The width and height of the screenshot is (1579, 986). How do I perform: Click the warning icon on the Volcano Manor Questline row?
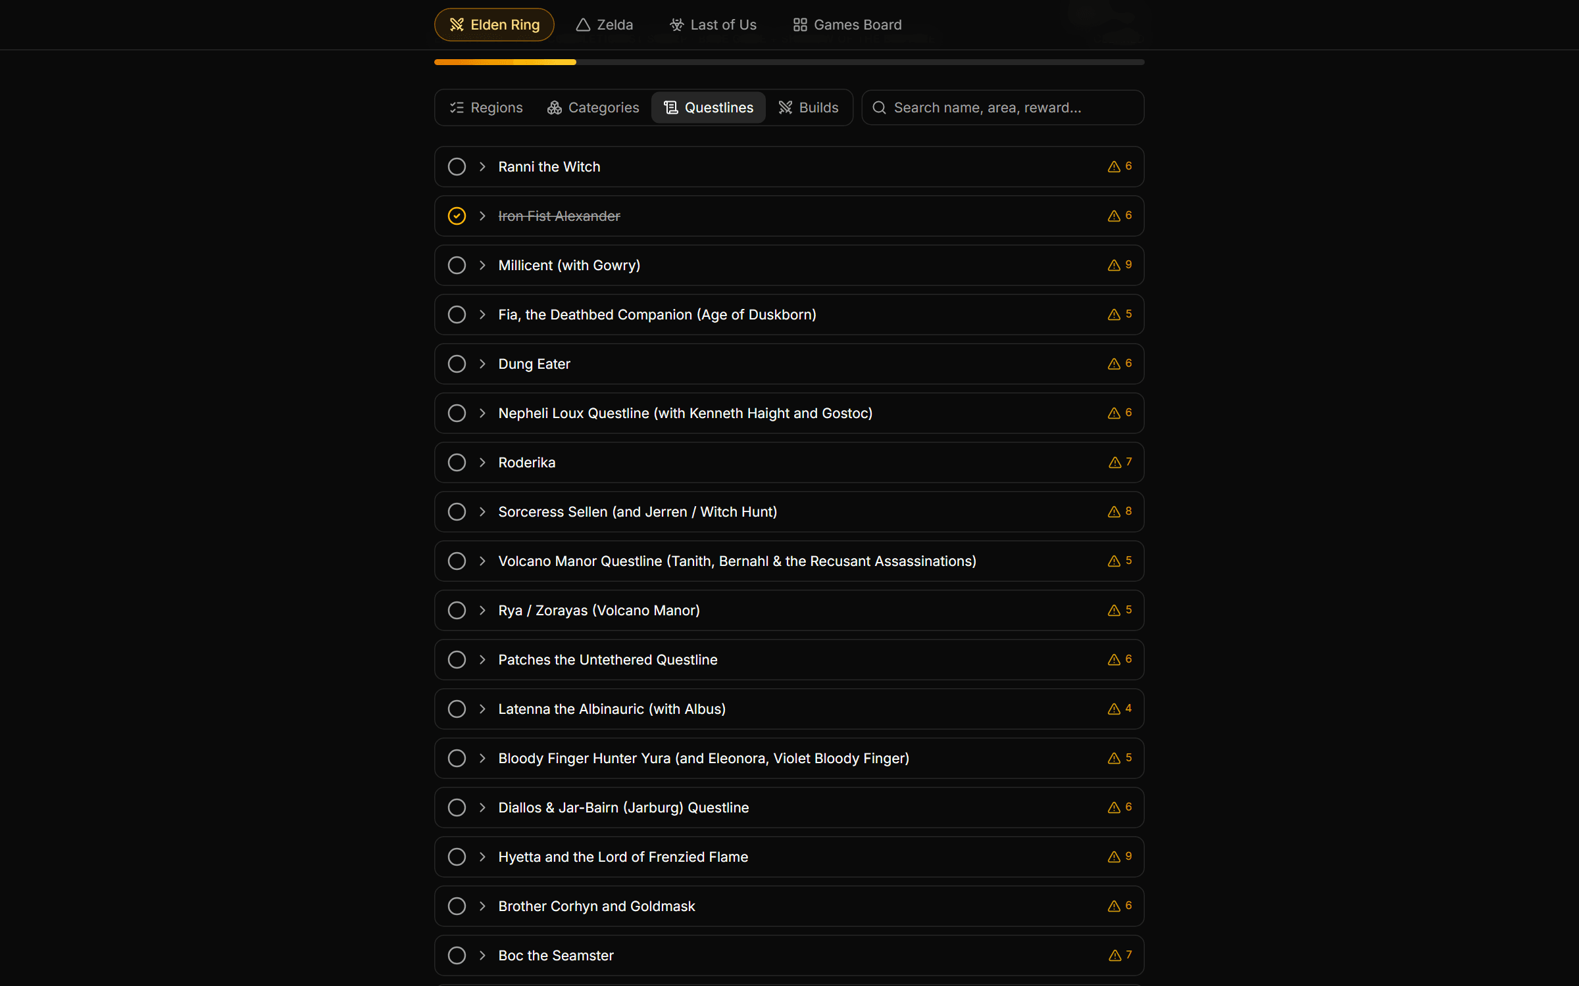1114,561
